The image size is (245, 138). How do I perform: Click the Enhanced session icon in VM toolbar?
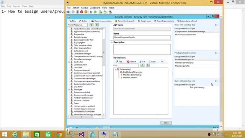[110, 12]
